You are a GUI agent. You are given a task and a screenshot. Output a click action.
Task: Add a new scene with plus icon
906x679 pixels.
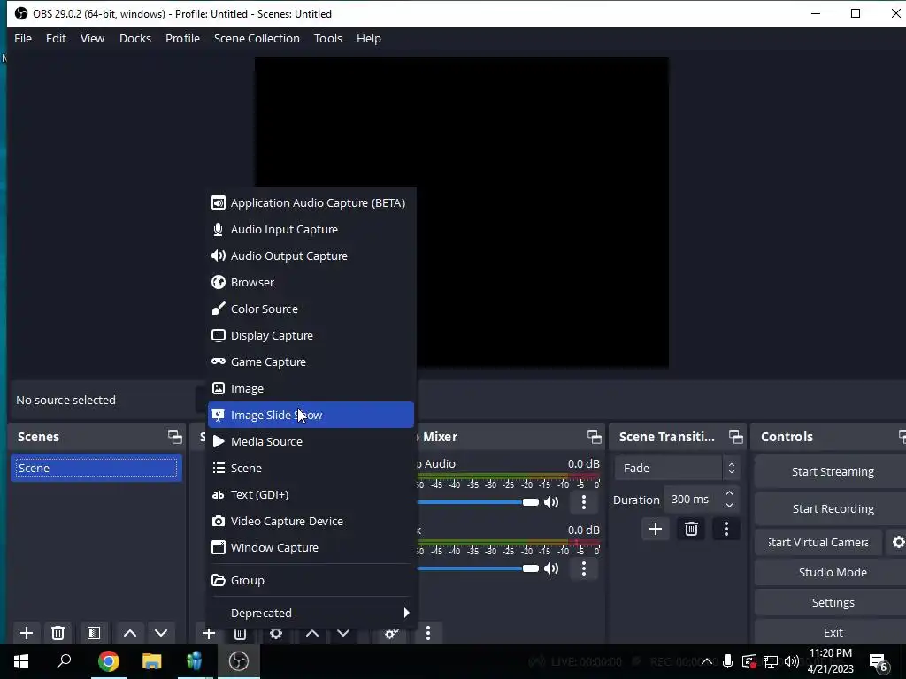click(26, 633)
